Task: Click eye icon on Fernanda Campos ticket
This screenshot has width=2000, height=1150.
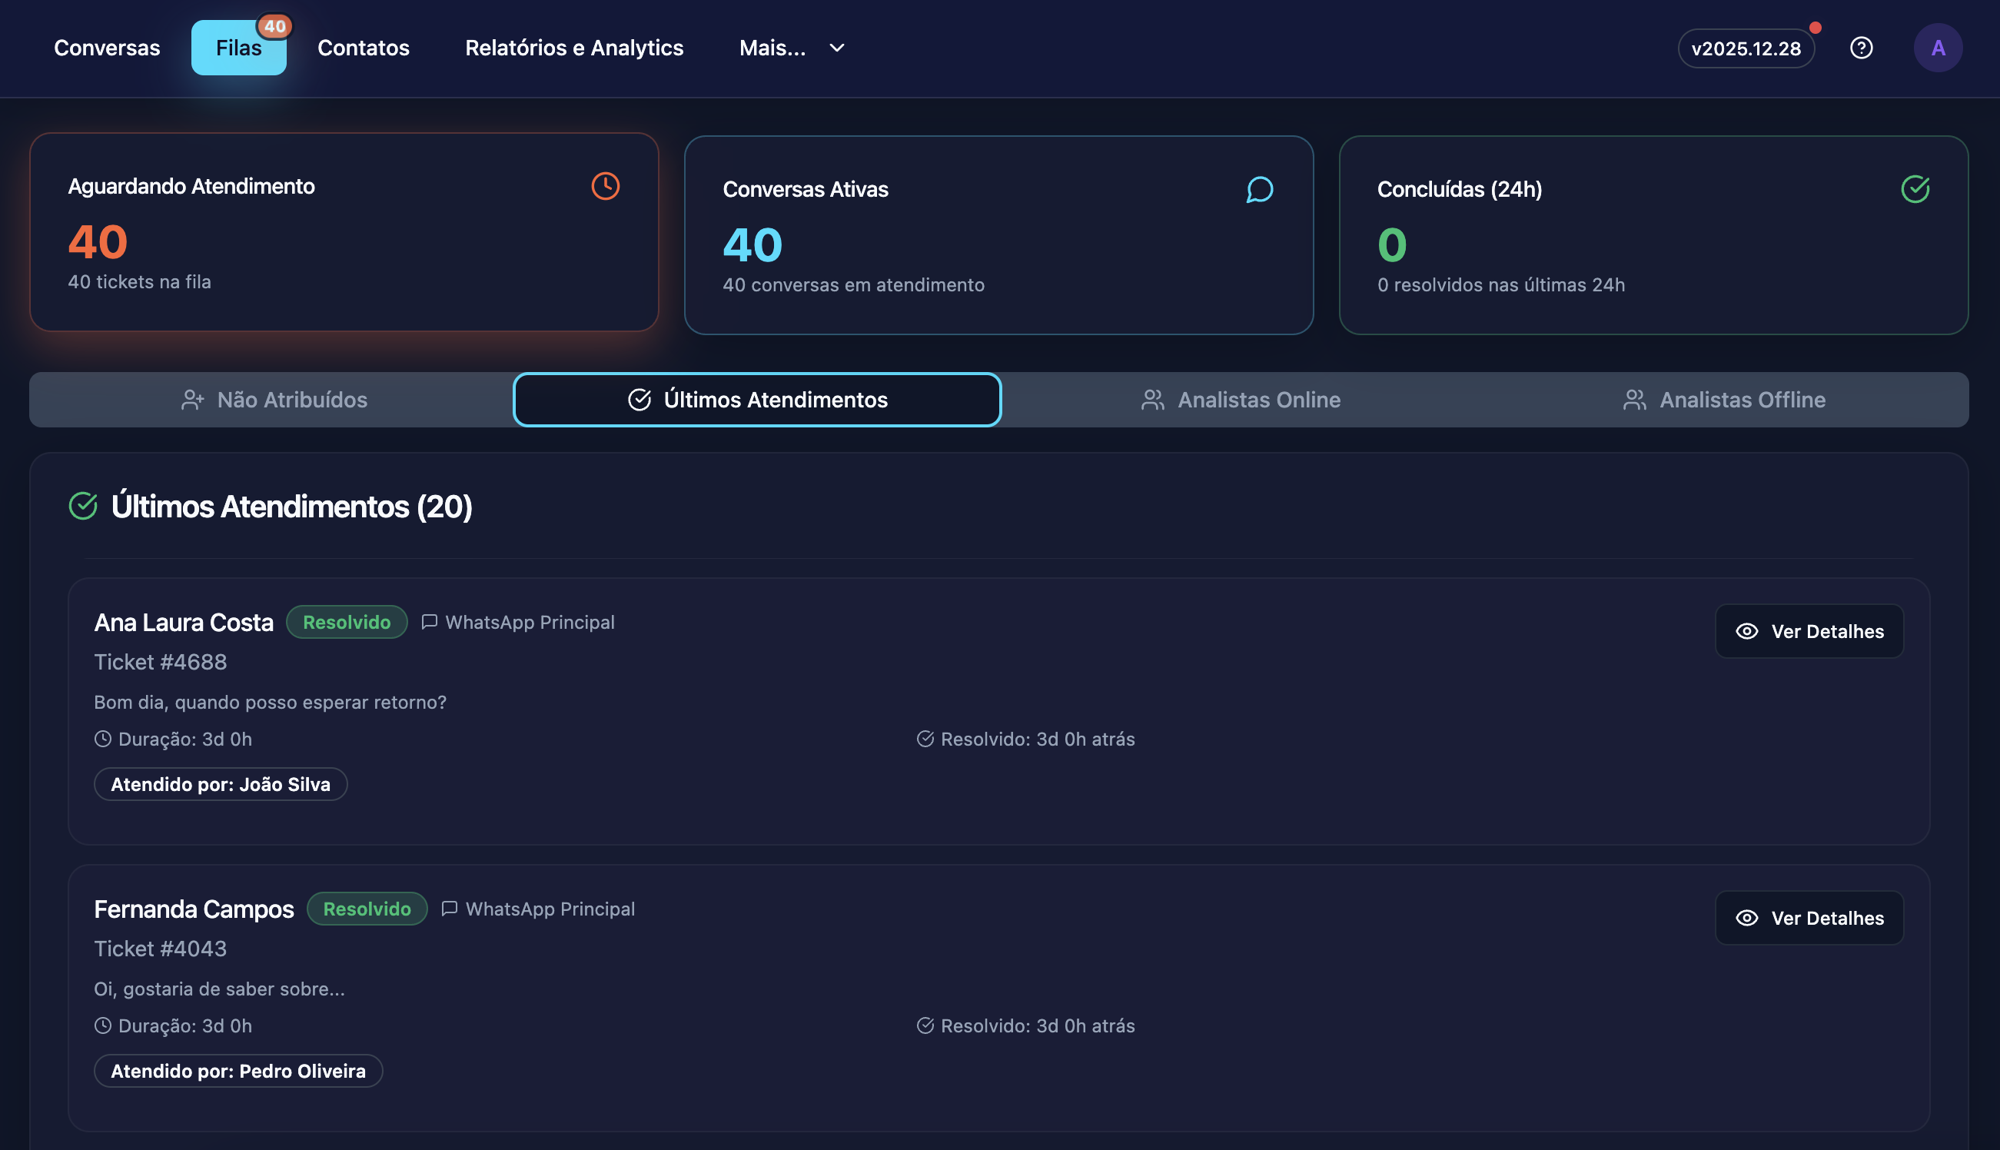Action: pyautogui.click(x=1746, y=918)
